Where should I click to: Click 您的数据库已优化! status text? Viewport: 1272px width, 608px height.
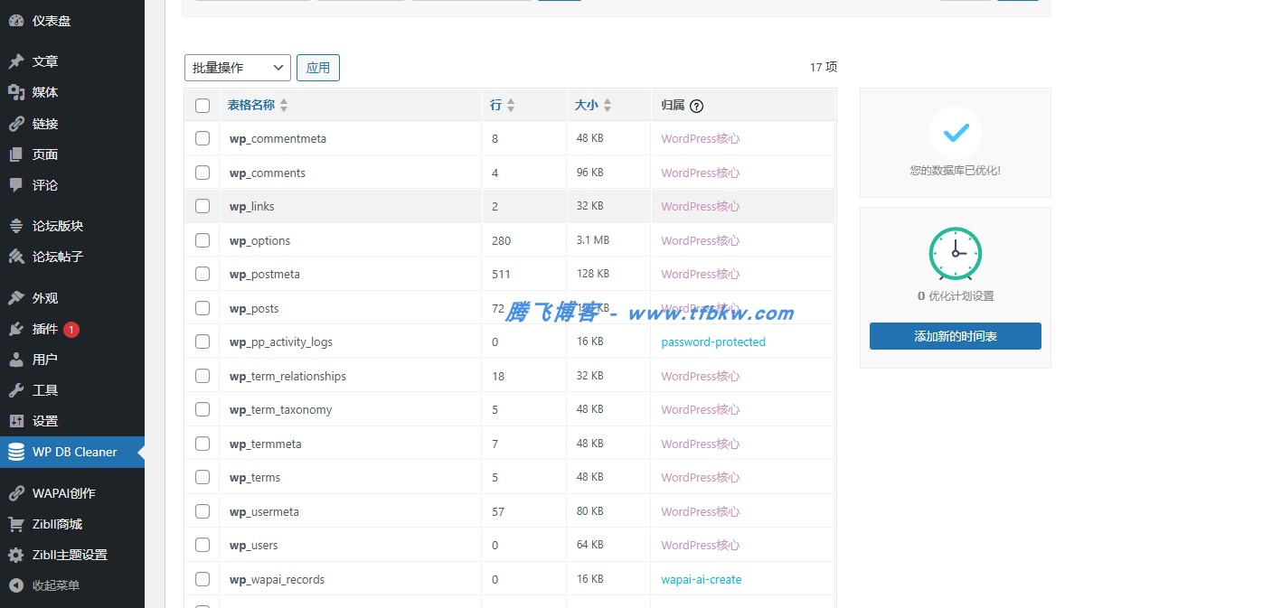(x=956, y=170)
